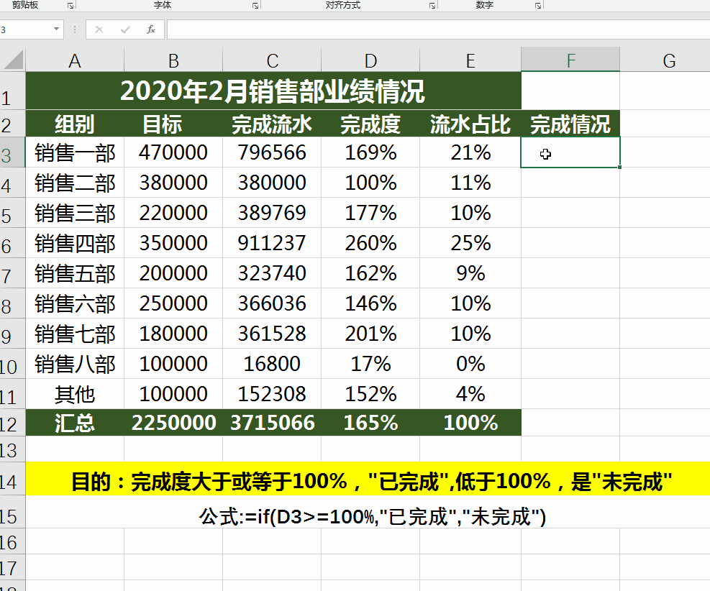Click the completion 260% cell
Image resolution: width=710 pixels, height=591 pixels.
click(x=371, y=243)
